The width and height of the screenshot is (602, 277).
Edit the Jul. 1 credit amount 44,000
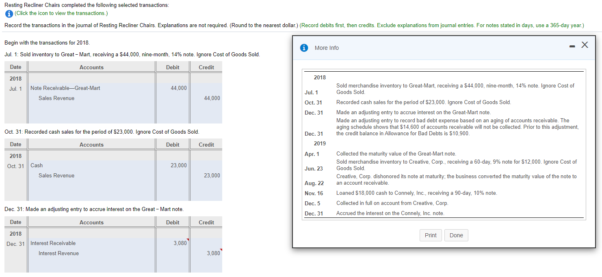click(x=206, y=98)
